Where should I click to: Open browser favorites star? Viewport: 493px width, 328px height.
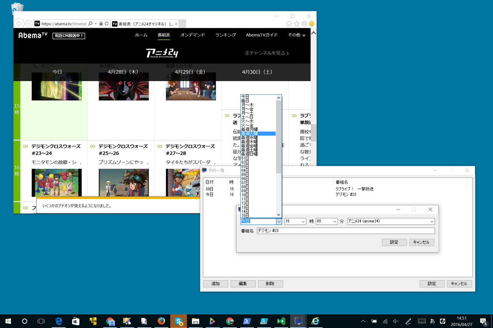click(297, 24)
